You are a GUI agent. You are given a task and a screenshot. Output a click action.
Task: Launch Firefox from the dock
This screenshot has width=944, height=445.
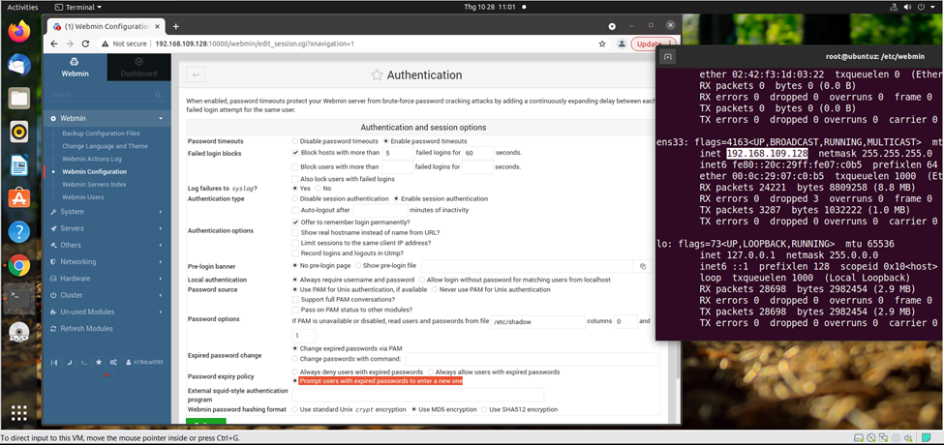tap(19, 32)
